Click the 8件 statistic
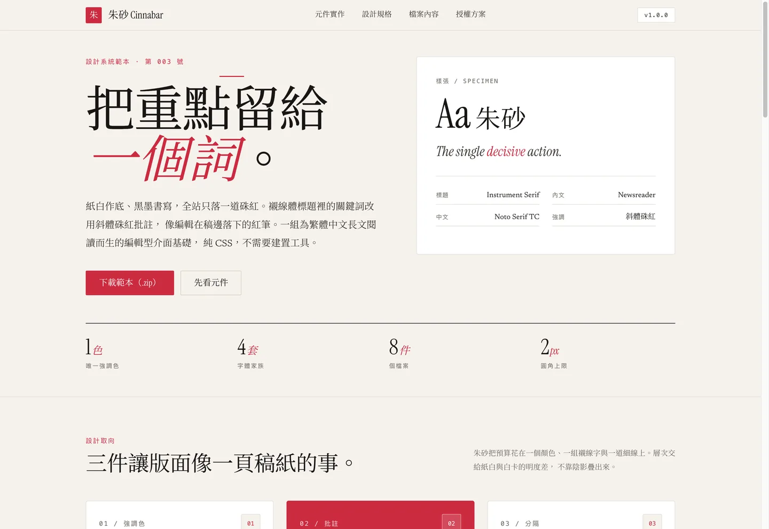 [399, 347]
